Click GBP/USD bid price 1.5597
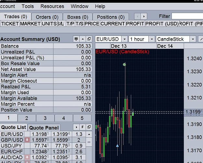Screen dimensions: 203x163 40,140
